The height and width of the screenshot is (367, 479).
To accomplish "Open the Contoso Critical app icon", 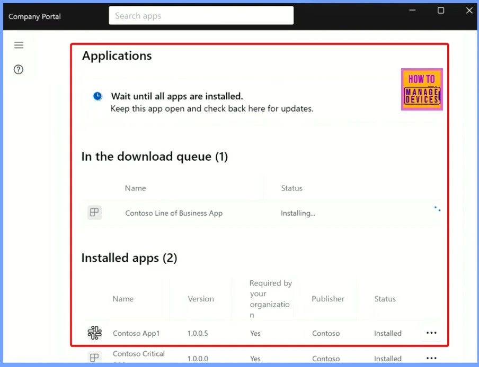I will click(94, 357).
